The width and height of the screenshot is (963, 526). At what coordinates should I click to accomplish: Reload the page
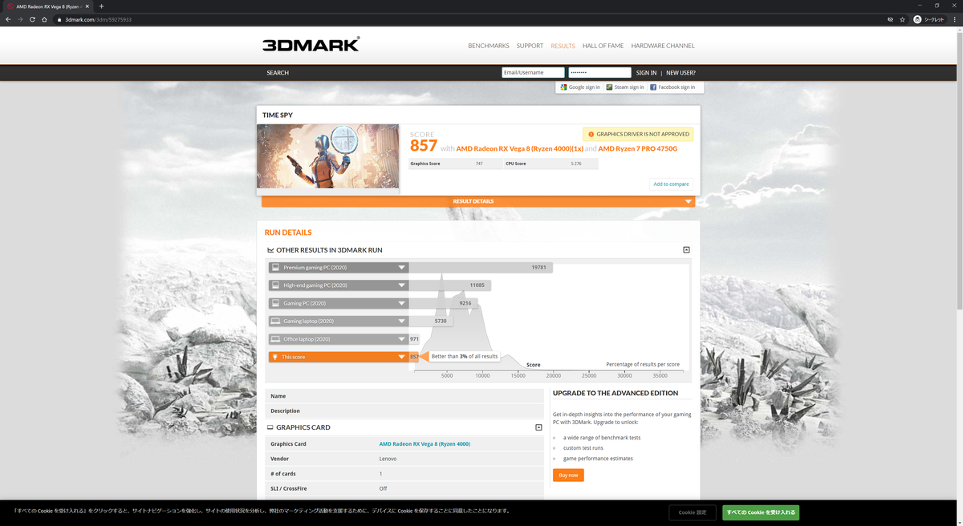click(32, 19)
